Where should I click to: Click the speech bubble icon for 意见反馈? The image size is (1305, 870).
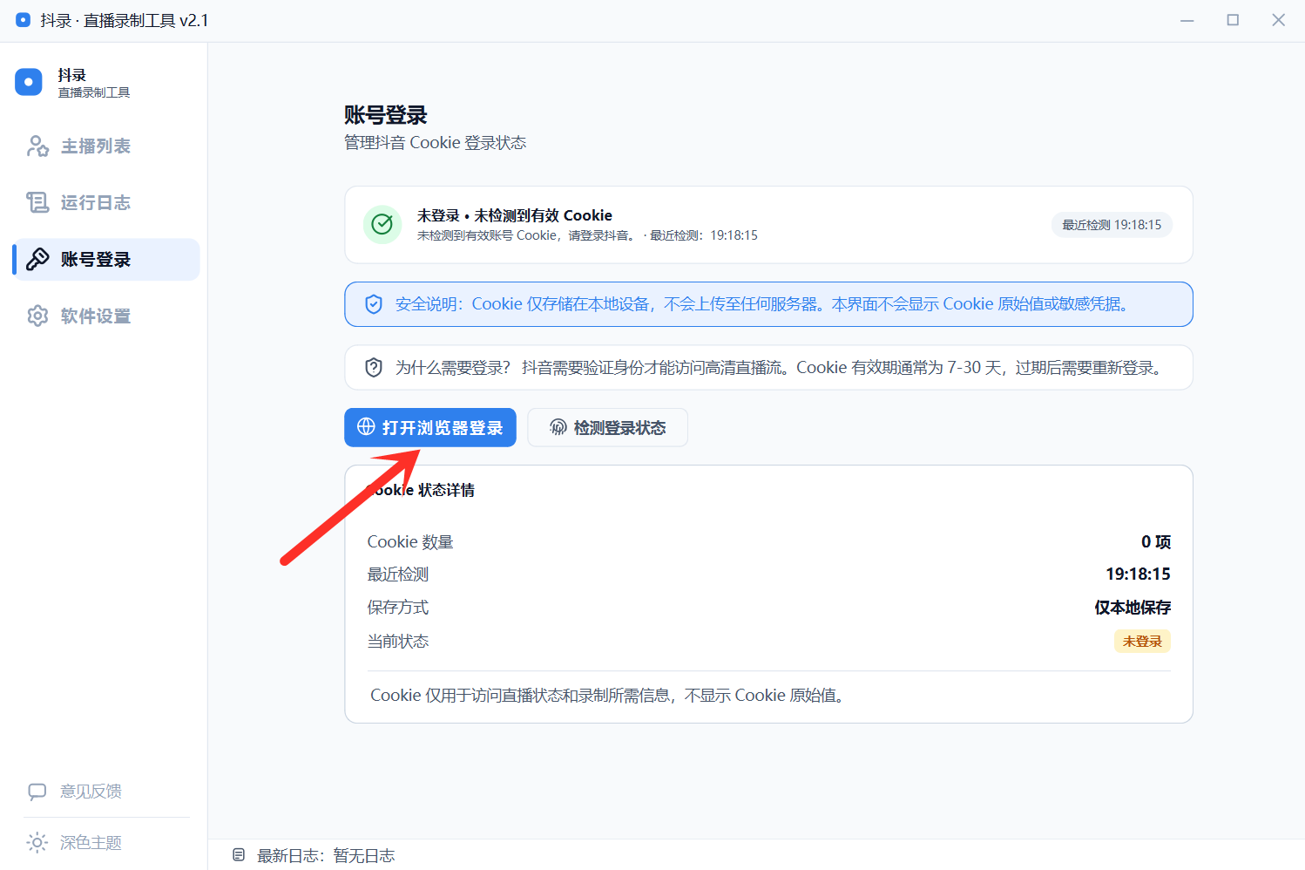[x=37, y=792]
